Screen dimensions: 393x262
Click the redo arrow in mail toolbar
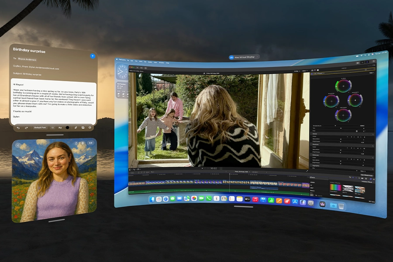[27, 128]
